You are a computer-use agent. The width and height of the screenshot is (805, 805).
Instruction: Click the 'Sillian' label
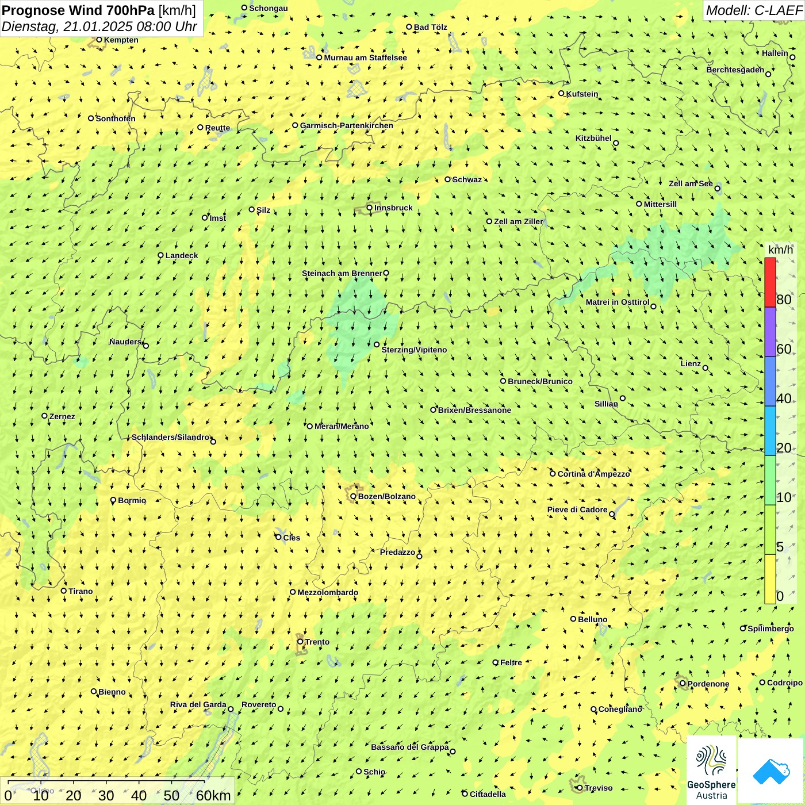point(606,404)
